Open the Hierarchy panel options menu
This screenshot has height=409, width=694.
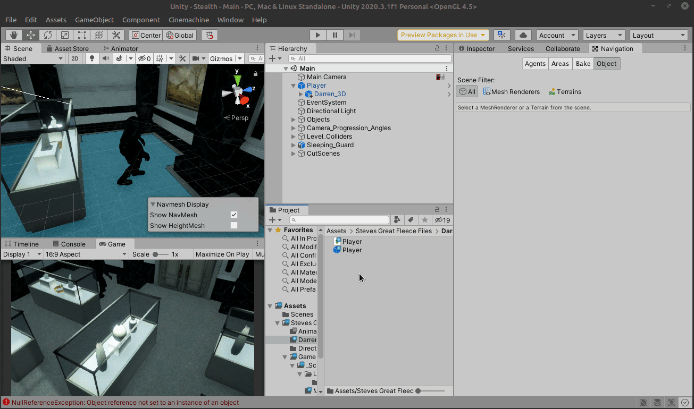pos(447,48)
